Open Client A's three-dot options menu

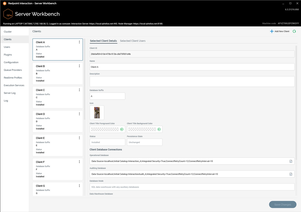coord(79,42)
